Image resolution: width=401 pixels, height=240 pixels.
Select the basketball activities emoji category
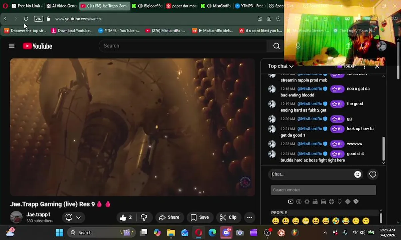click(331, 202)
